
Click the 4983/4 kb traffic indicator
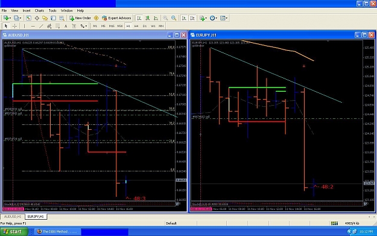pos(352,223)
